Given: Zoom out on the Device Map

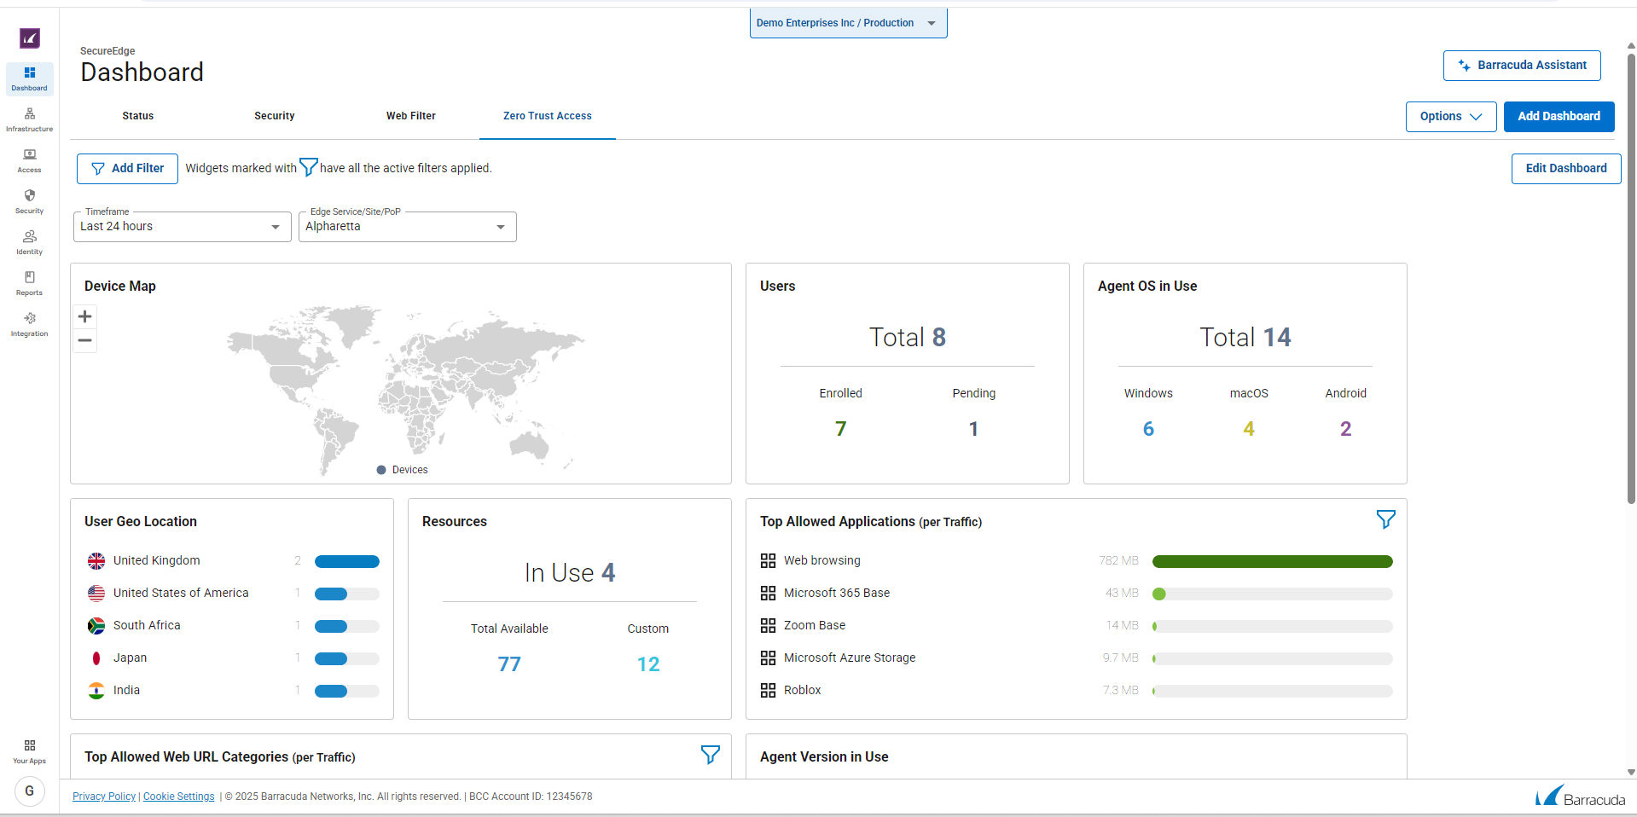Looking at the screenshot, I should 85,341.
